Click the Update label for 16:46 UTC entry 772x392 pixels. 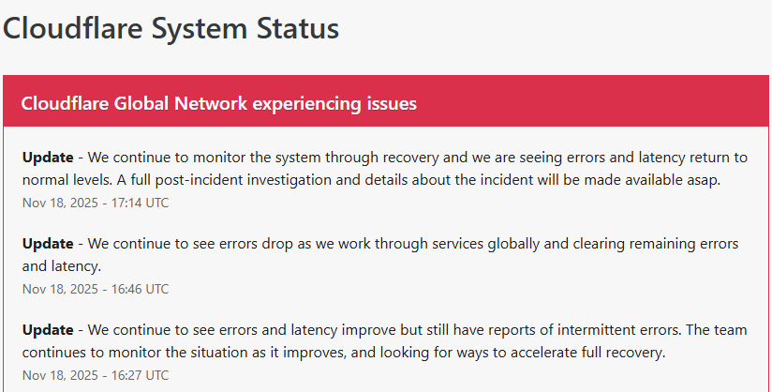[x=48, y=244]
